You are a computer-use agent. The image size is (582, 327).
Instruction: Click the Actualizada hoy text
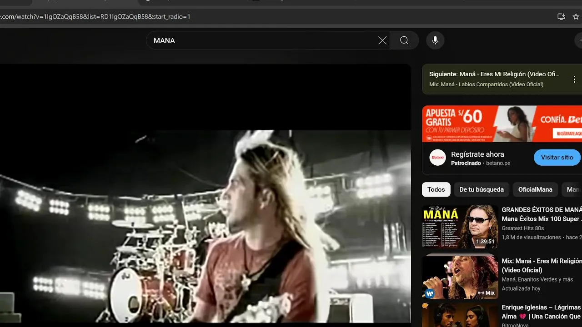coord(521,288)
